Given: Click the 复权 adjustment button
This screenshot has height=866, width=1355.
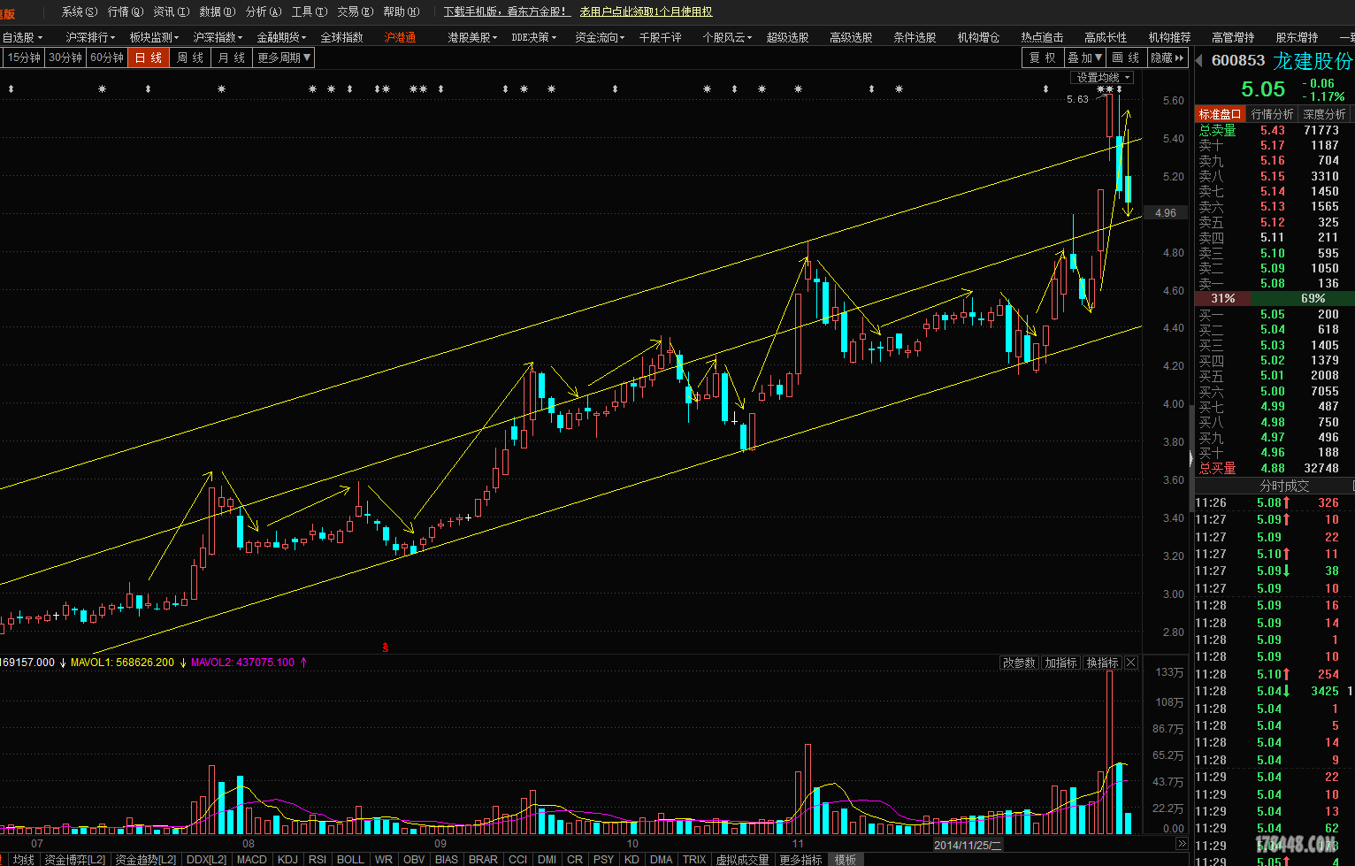Looking at the screenshot, I should point(1043,57).
